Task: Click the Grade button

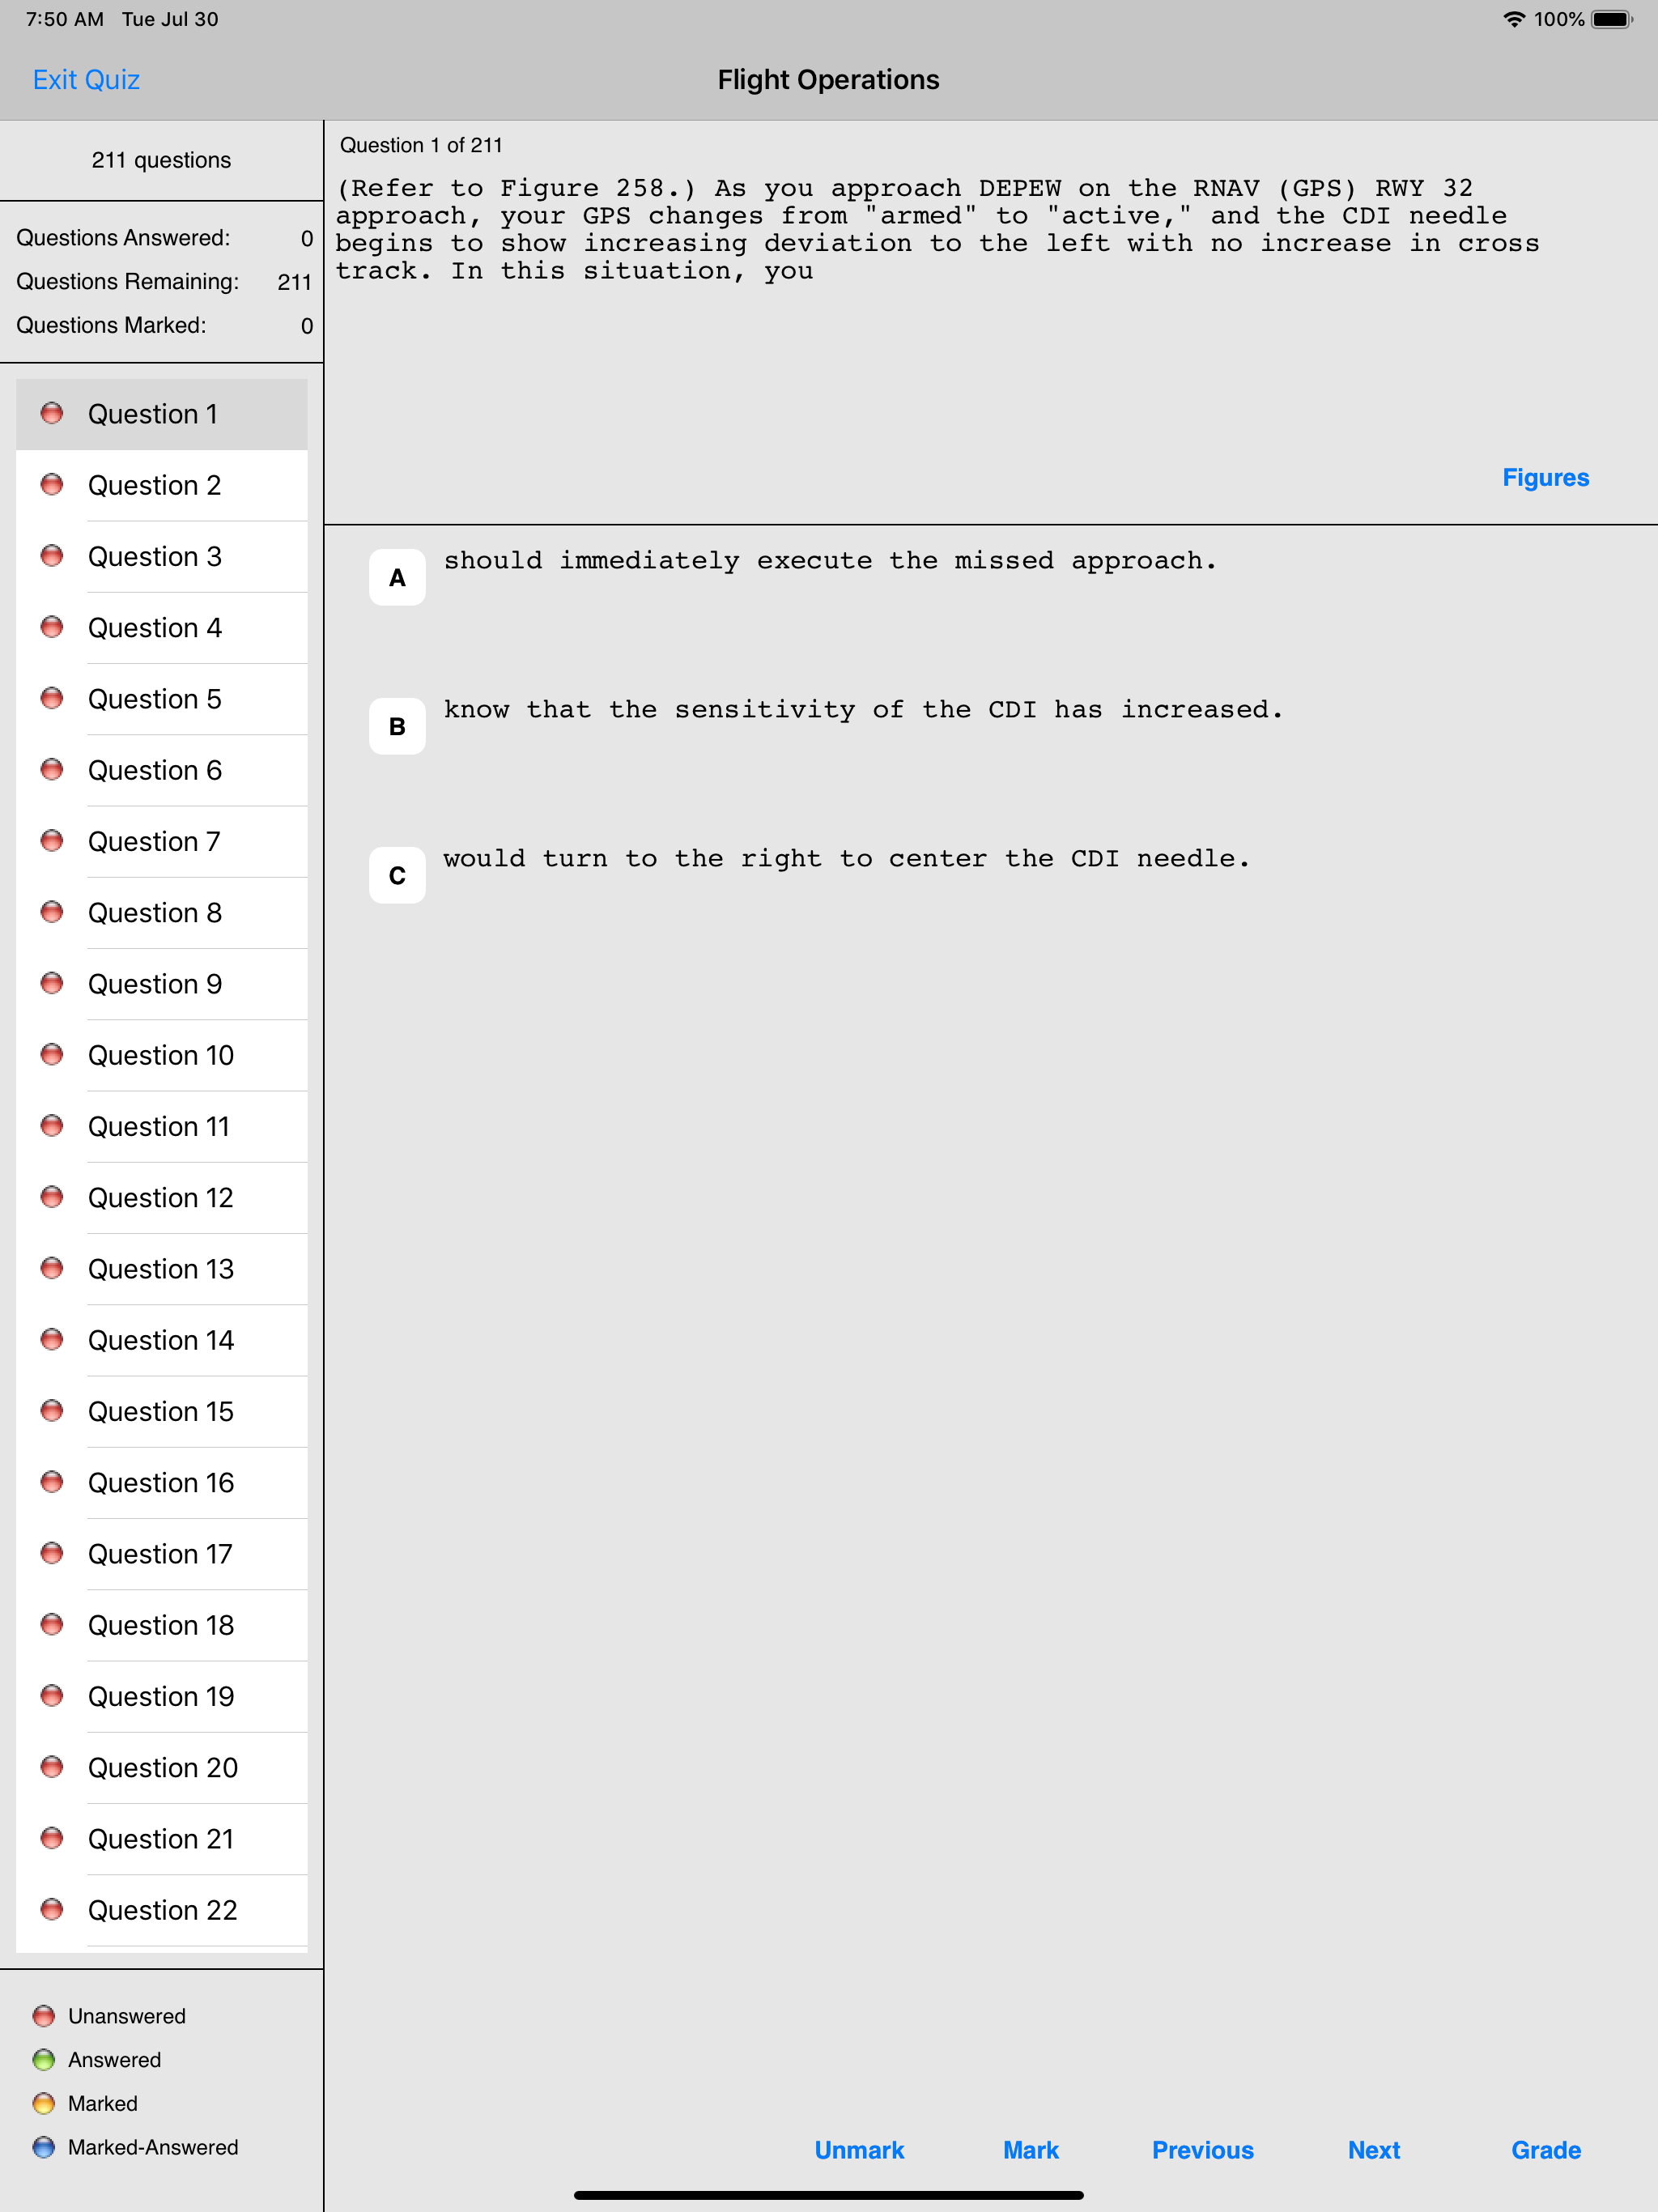Action: (1546, 2150)
